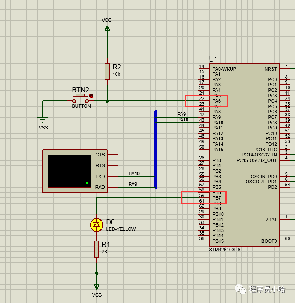Click the PB7 pin on U1
Screen dimensions: 295x303
point(217,198)
